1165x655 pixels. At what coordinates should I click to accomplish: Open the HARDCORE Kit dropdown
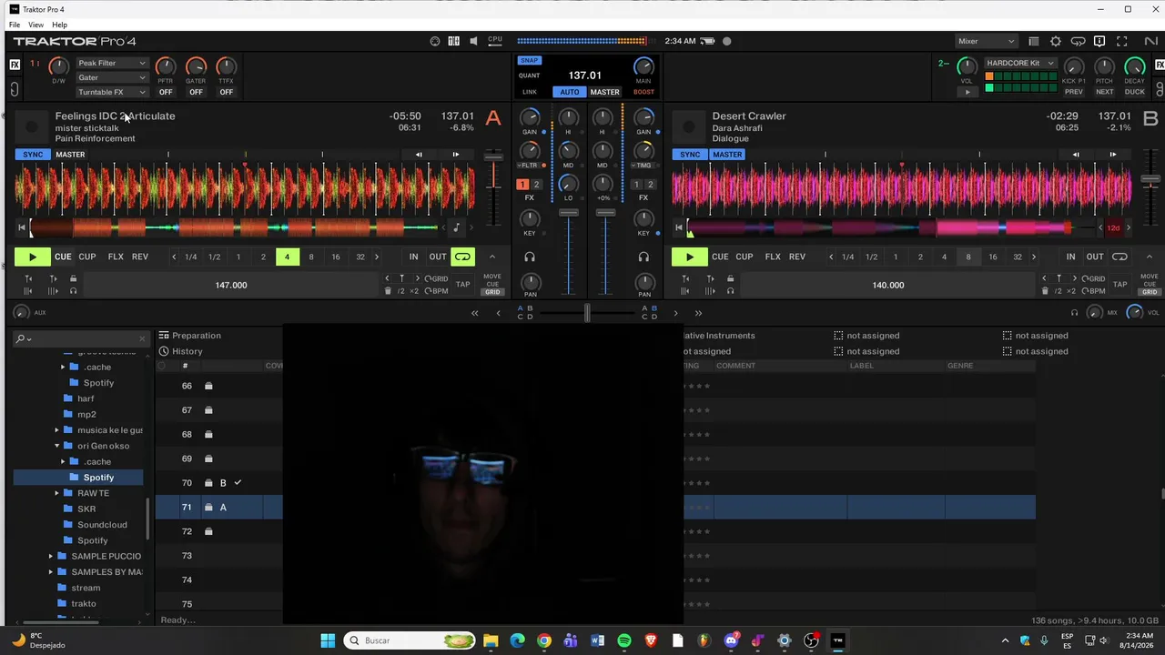click(x=1019, y=64)
